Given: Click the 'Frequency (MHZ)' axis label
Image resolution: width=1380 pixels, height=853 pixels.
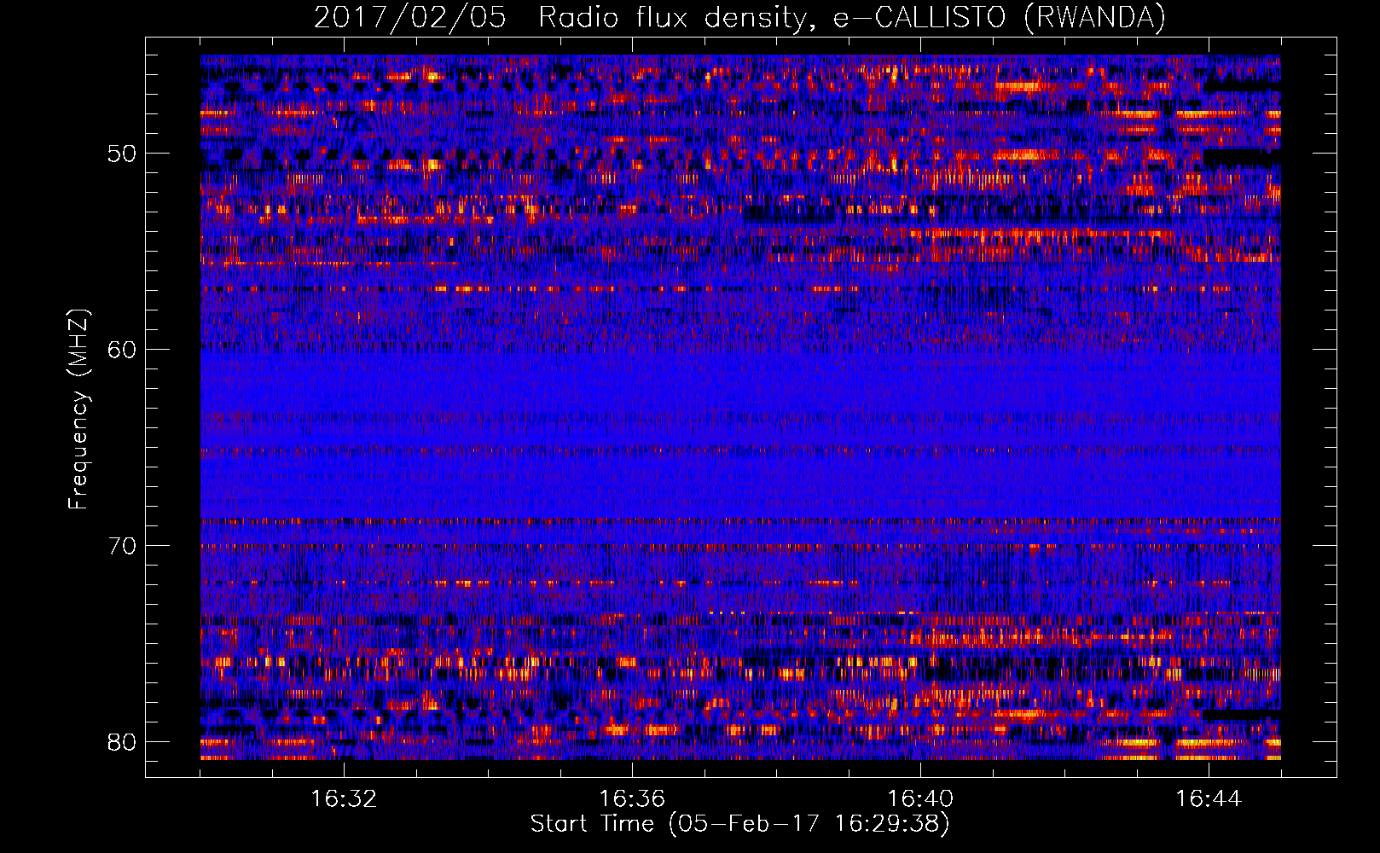Looking at the screenshot, I should (78, 409).
